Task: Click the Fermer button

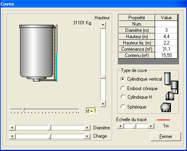Action: (166, 136)
